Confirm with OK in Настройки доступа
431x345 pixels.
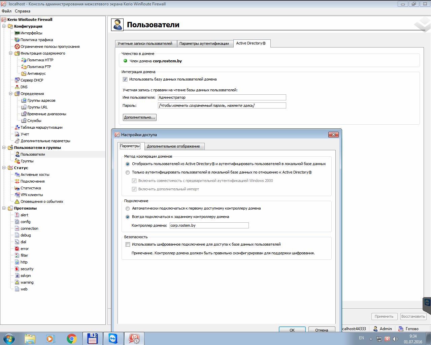click(x=292, y=330)
